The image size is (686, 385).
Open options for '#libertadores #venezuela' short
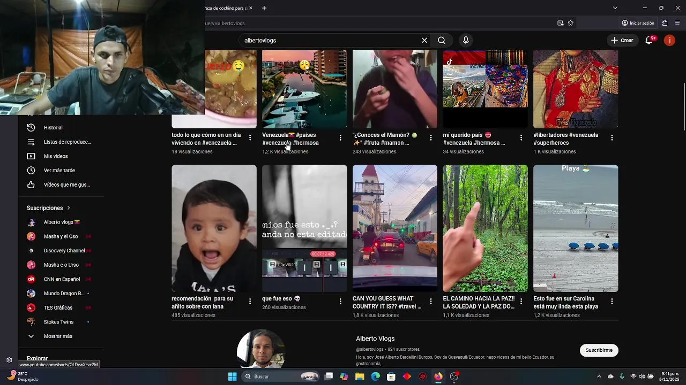click(612, 138)
